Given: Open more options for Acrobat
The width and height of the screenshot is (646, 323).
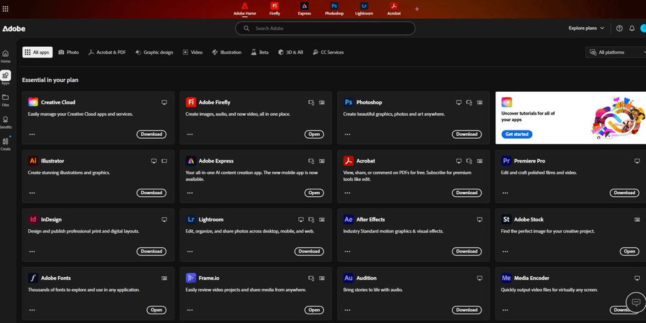Looking at the screenshot, I should [348, 192].
